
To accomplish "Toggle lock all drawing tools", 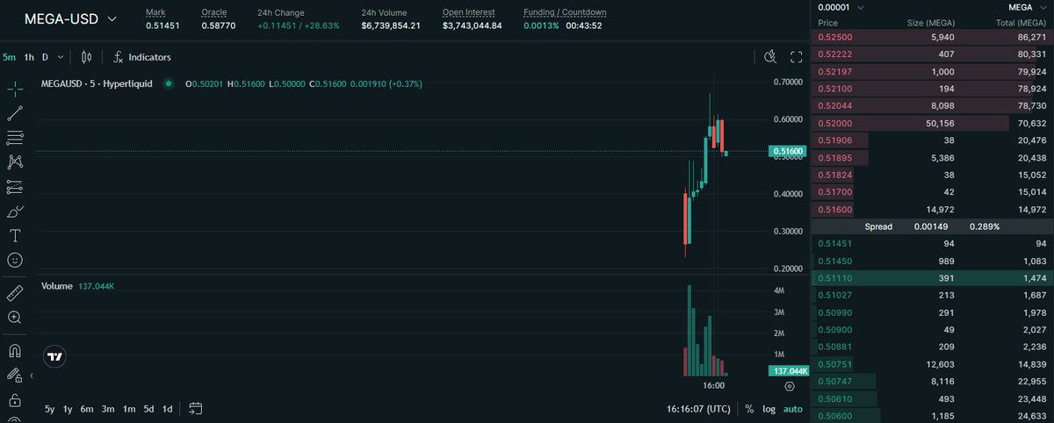I will (x=15, y=399).
